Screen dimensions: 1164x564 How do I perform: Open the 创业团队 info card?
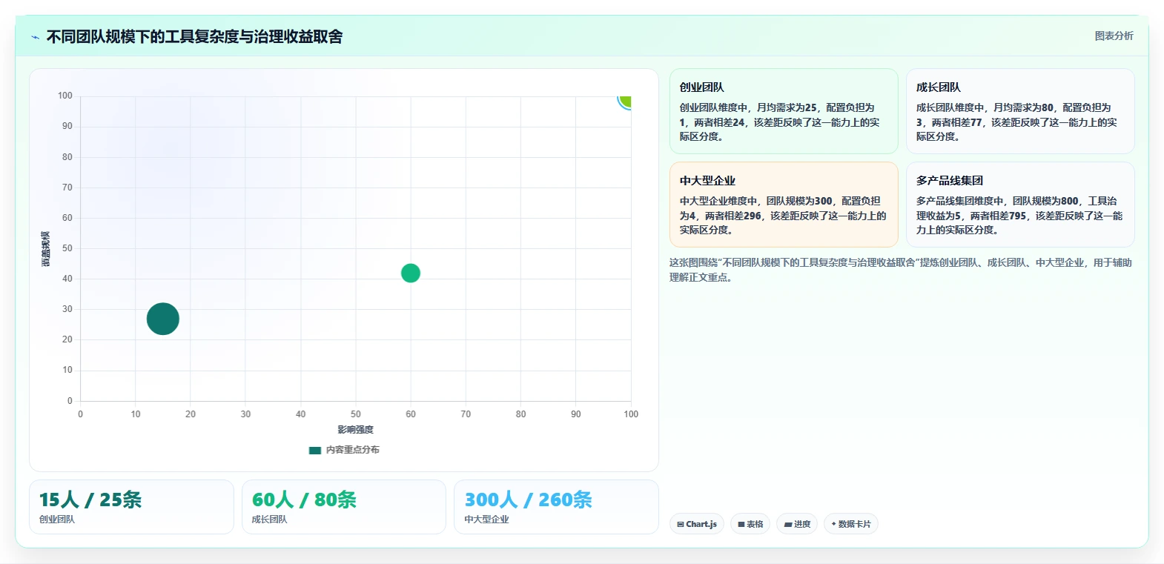(784, 111)
